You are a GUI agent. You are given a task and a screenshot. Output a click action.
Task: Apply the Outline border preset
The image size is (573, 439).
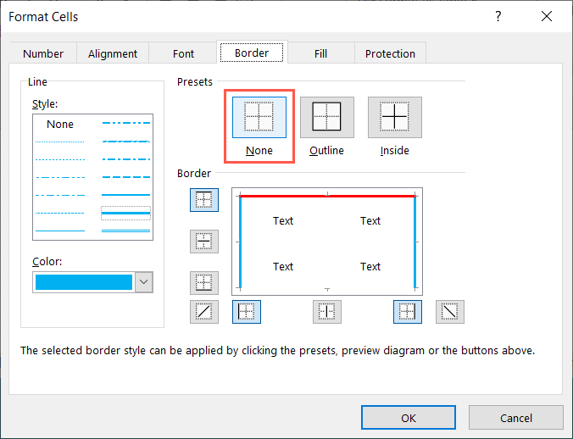(x=327, y=117)
